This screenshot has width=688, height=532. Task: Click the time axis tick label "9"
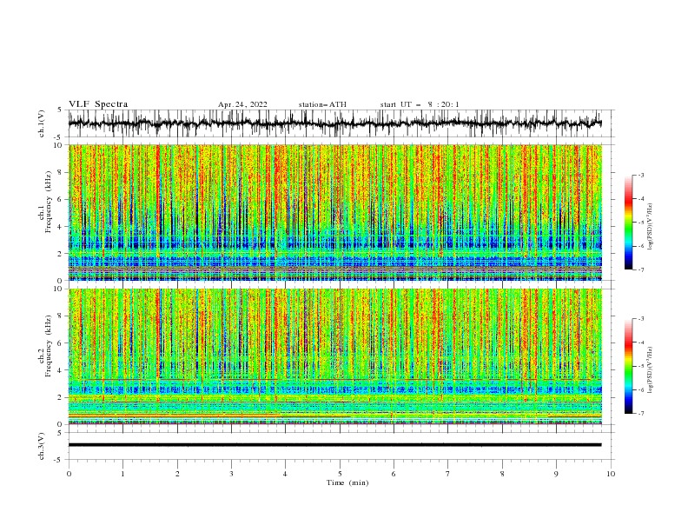coord(556,474)
